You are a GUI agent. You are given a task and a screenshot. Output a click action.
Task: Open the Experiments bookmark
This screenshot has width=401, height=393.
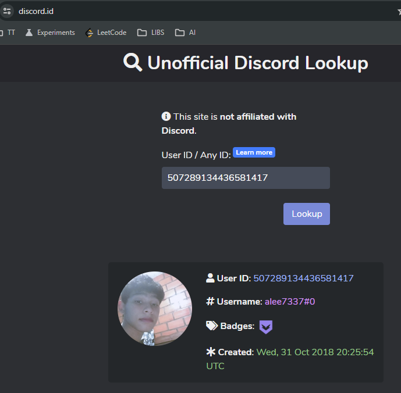coord(50,33)
